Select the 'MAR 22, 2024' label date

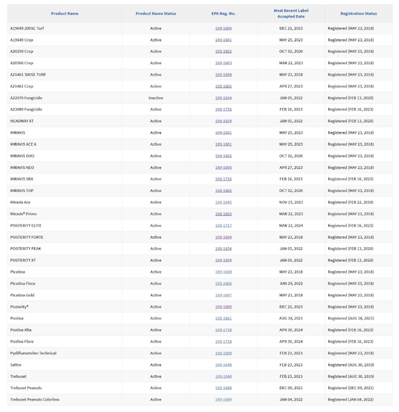click(291, 225)
